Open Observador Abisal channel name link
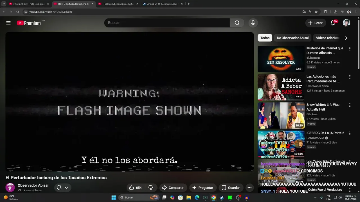 (x=33, y=185)
